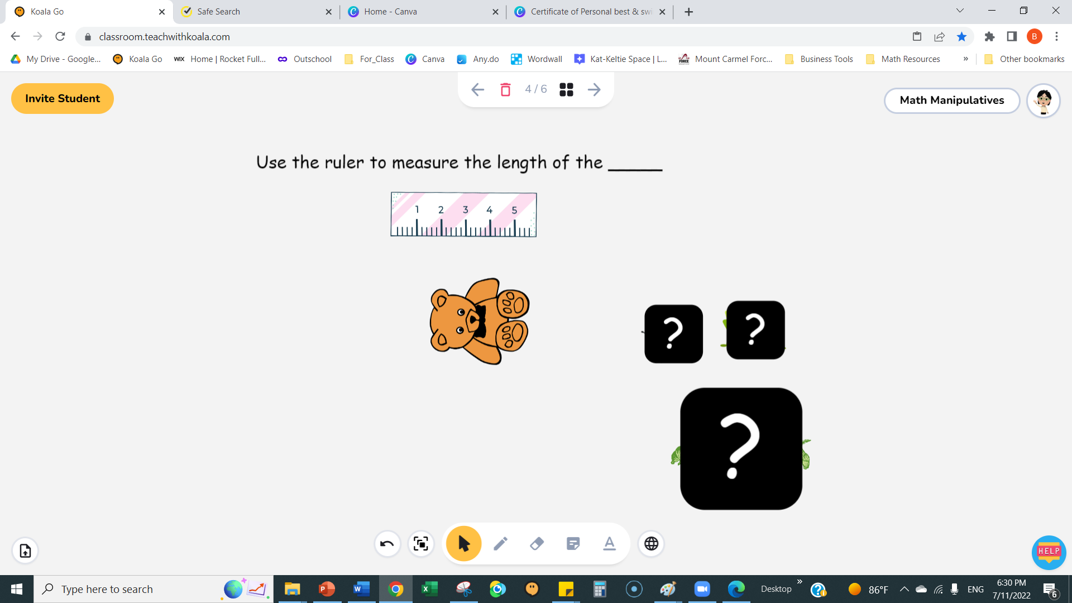Click the undo arrow
Screen dimensions: 1072x603
(387, 543)
